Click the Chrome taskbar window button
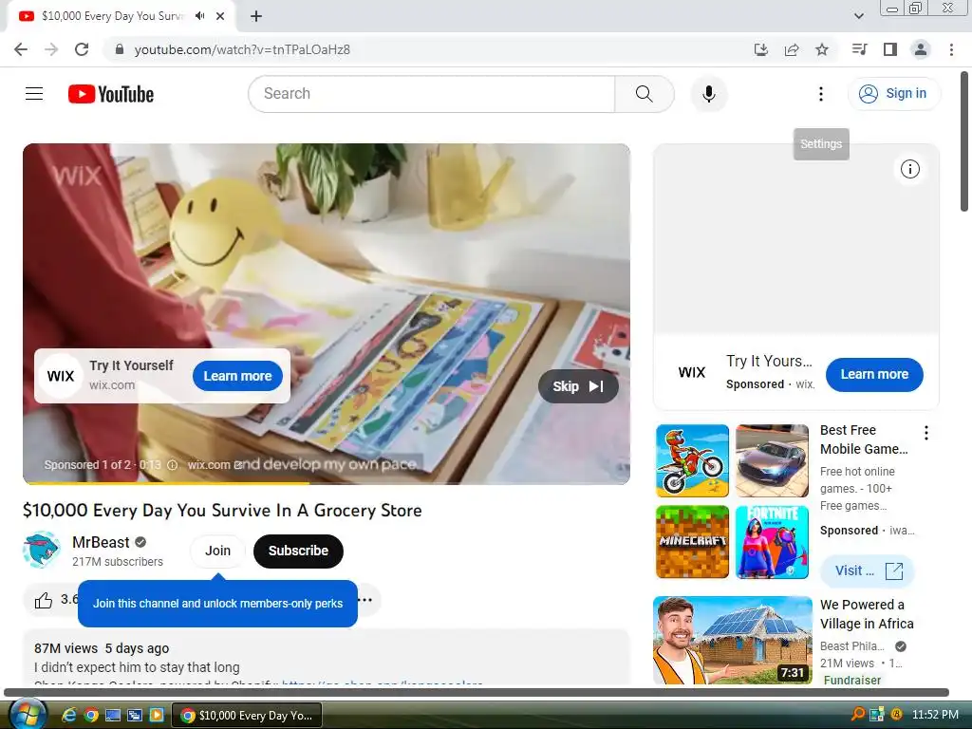Image resolution: width=972 pixels, height=729 pixels. point(247,716)
